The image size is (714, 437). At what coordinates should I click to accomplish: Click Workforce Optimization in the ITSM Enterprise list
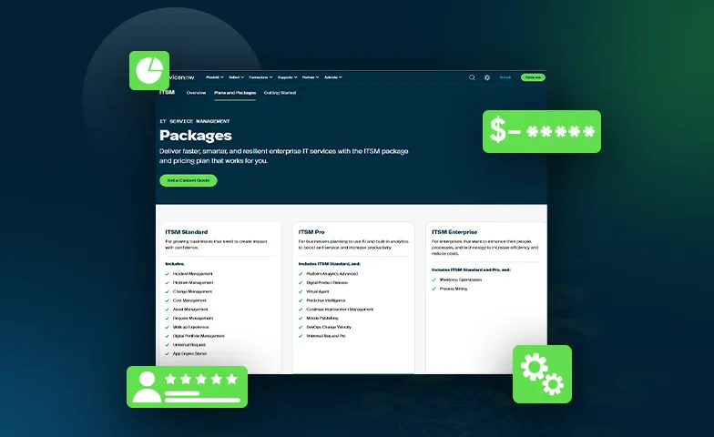[x=461, y=279]
